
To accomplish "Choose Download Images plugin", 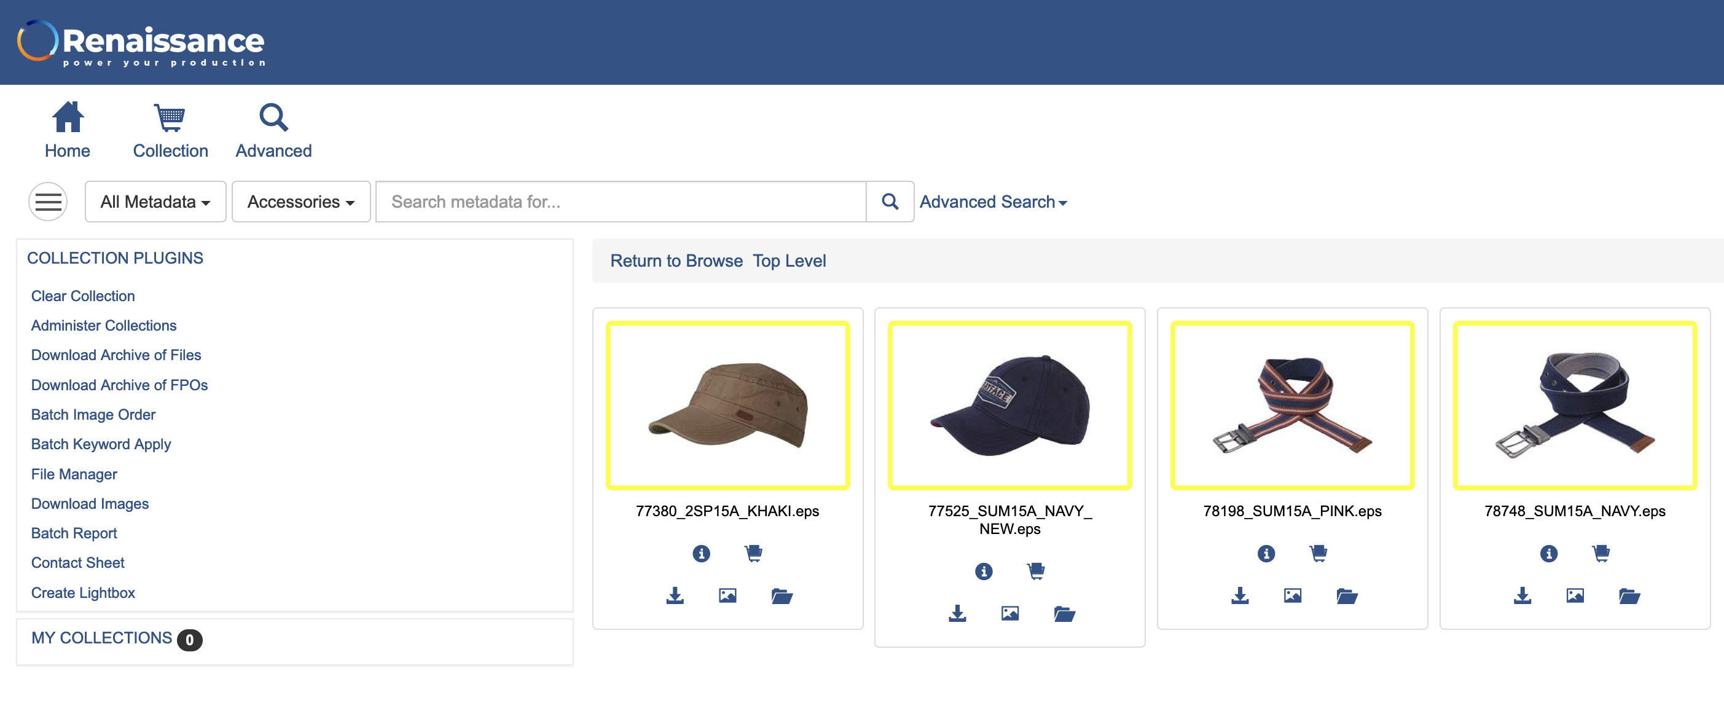I will (90, 503).
